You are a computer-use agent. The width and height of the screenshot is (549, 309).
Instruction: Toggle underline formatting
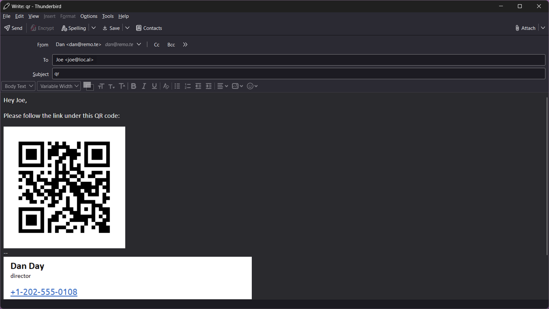point(154,86)
